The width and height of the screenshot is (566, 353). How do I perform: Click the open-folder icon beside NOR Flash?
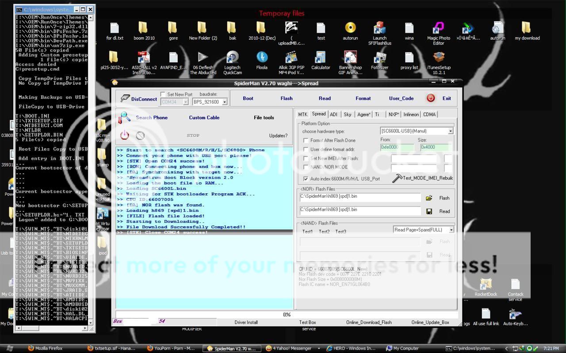[429, 198]
